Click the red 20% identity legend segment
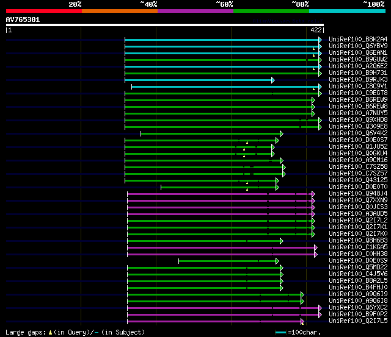Viewport: 391px width, 337px height. pos(44,11)
